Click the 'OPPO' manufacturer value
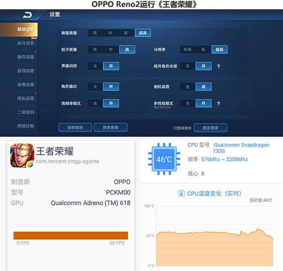This screenshot has height=271, width=283. 122,182
